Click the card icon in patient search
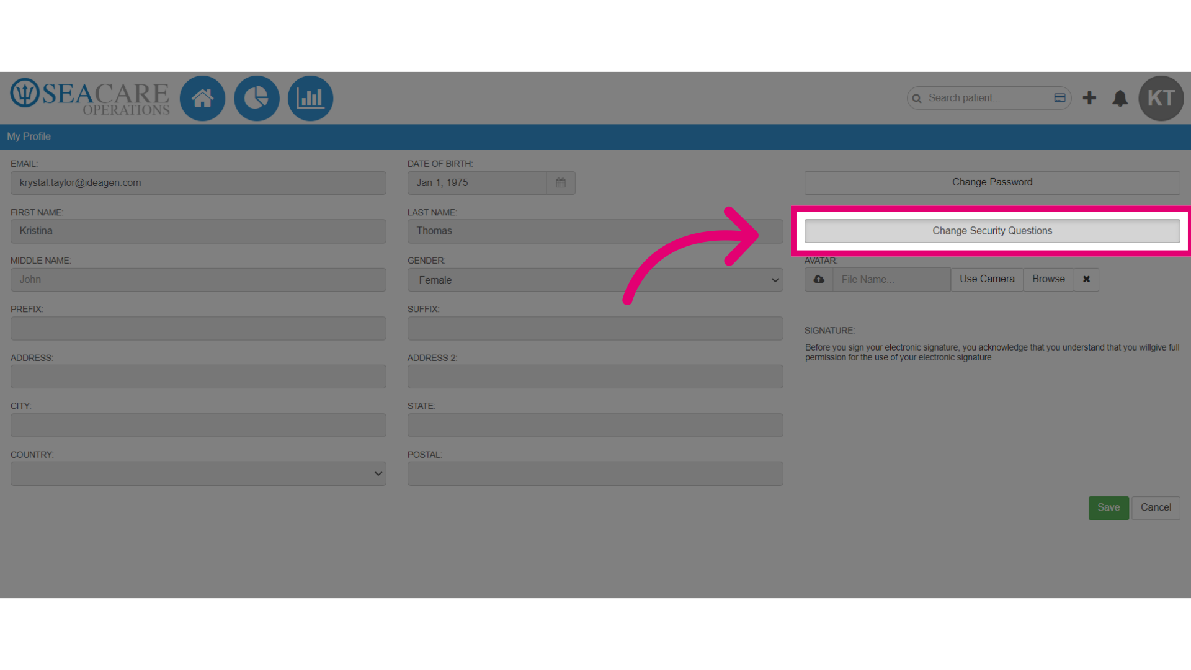1191x670 pixels. tap(1059, 98)
